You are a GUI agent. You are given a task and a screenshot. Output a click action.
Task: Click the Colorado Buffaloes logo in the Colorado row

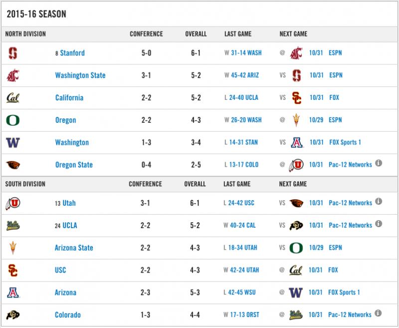[13, 315]
